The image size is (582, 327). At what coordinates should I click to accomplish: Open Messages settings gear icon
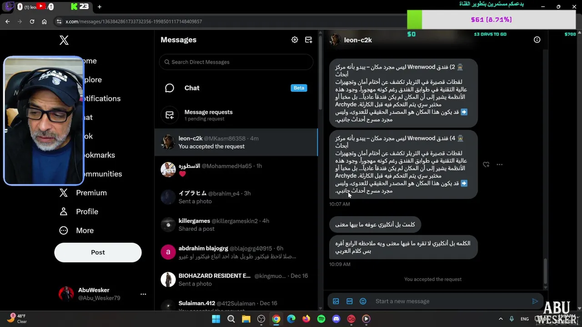(295, 40)
